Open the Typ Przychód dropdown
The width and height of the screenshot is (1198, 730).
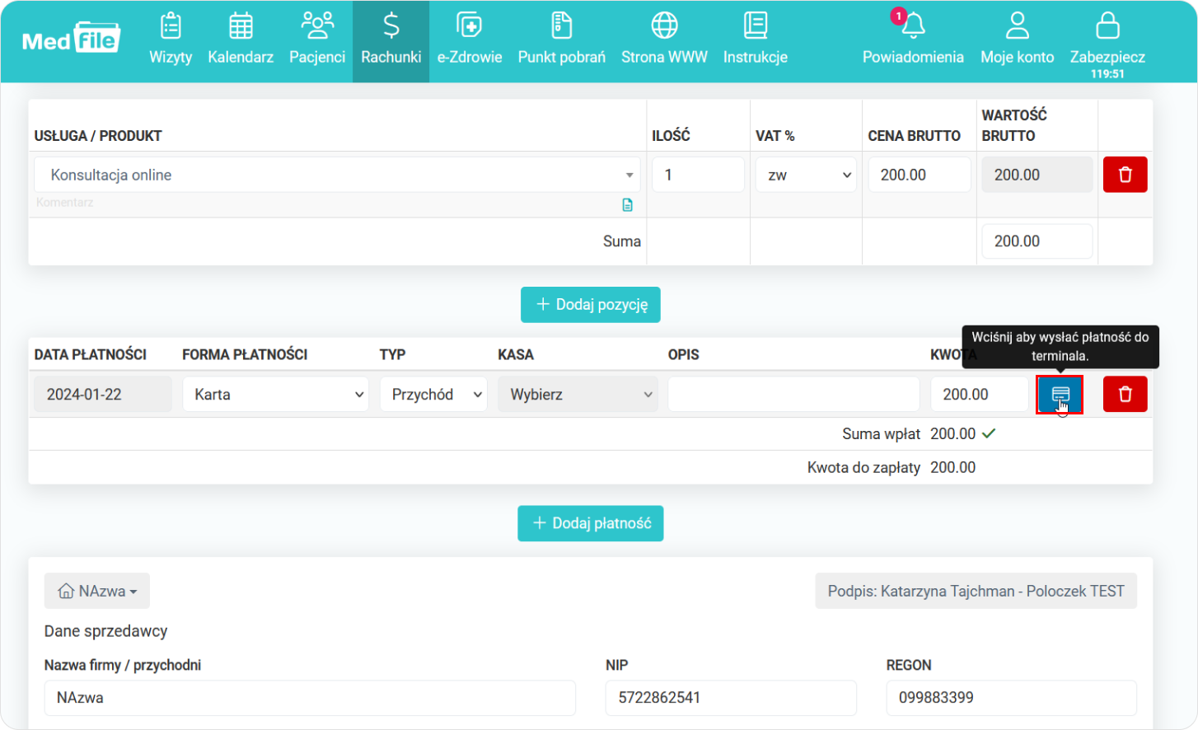pos(433,395)
